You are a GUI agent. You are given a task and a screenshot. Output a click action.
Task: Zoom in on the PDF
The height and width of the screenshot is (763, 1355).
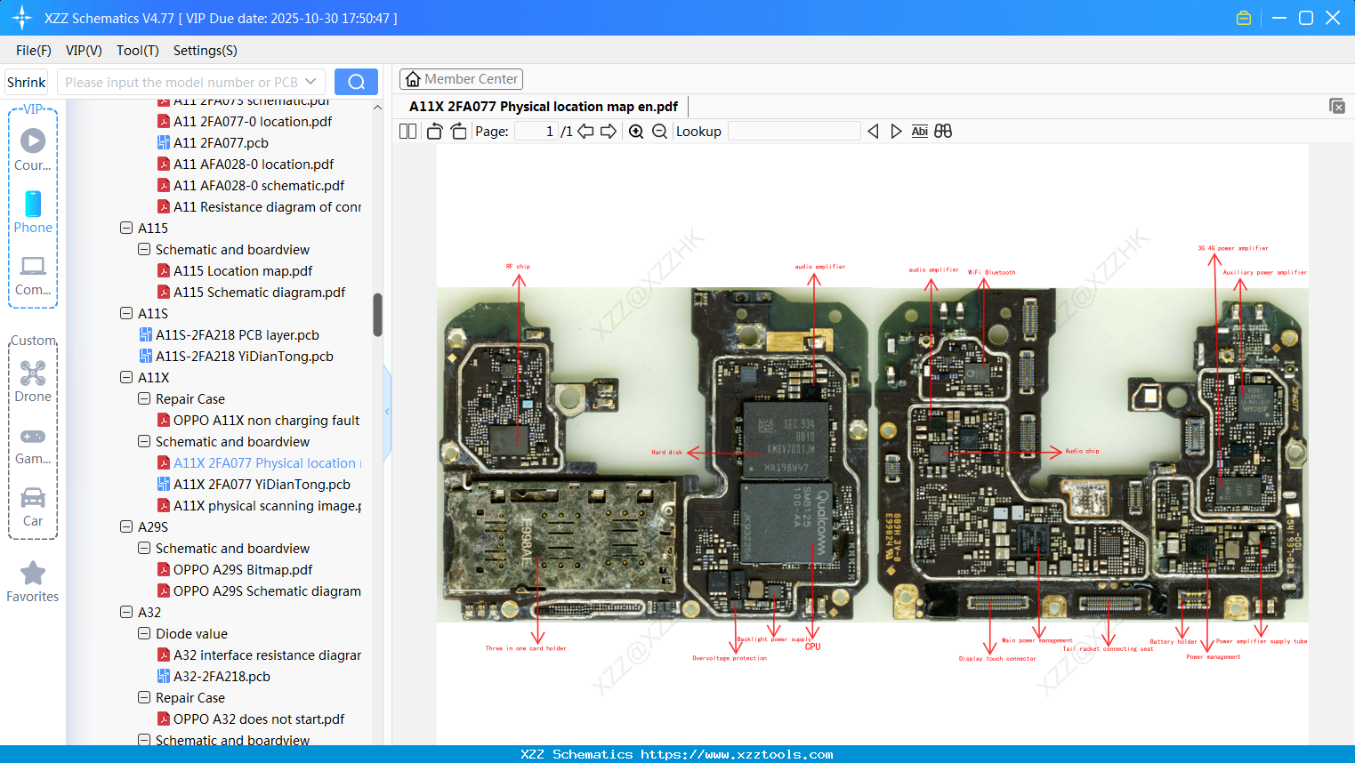636,132
